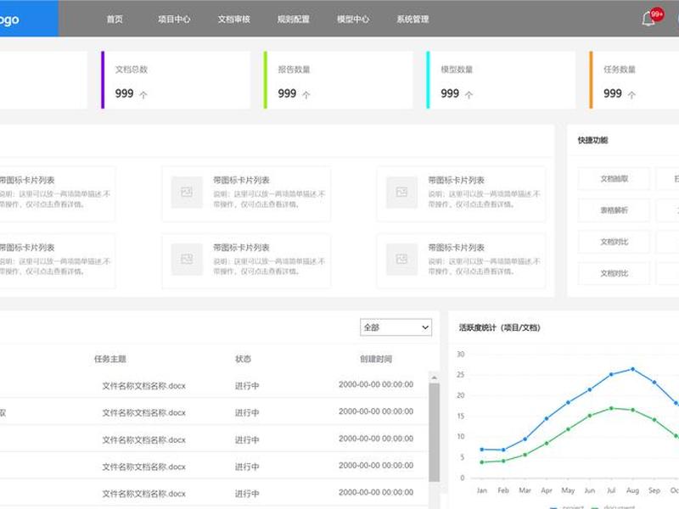Go to the 首页 nav item
Viewport: 679px width, 509px height.
click(x=115, y=19)
